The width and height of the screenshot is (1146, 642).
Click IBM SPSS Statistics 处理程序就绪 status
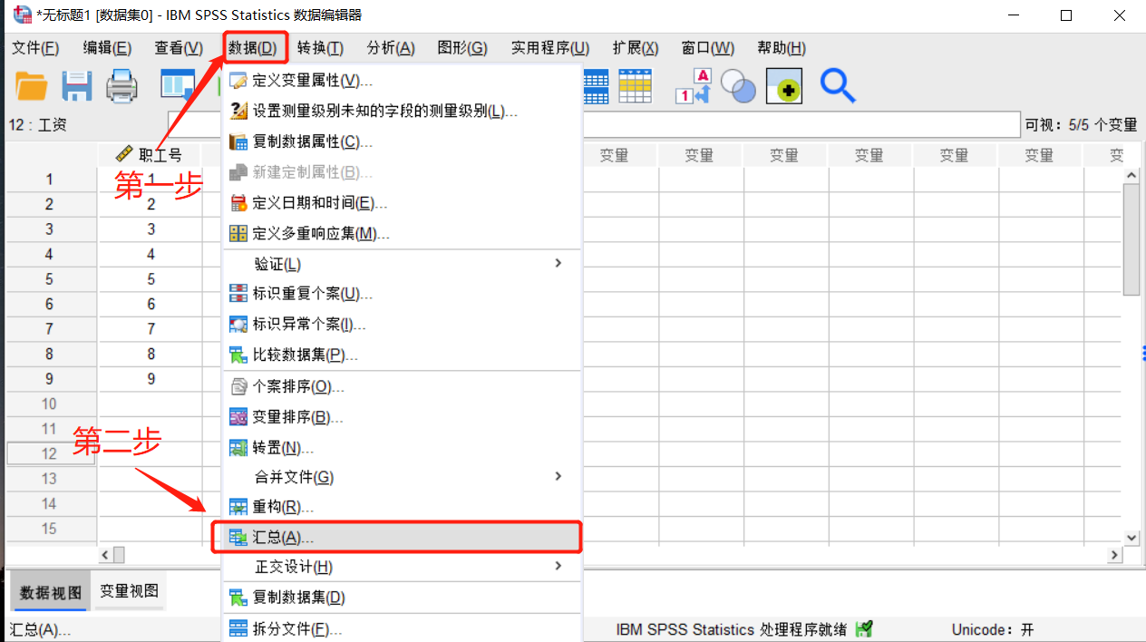click(x=732, y=629)
